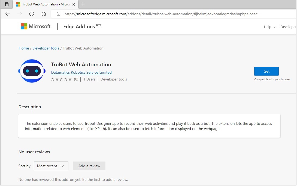This screenshot has height=186, width=297.
Task: Open the Developer link in the header
Action: [x=288, y=27]
